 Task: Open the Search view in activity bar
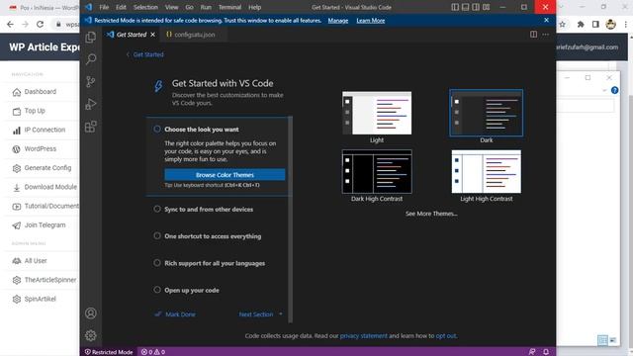pos(91,59)
